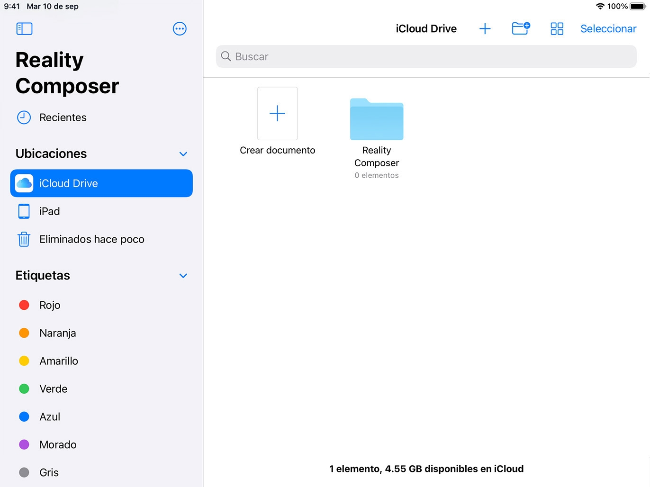Click the Wi-Fi status icon

600,6
